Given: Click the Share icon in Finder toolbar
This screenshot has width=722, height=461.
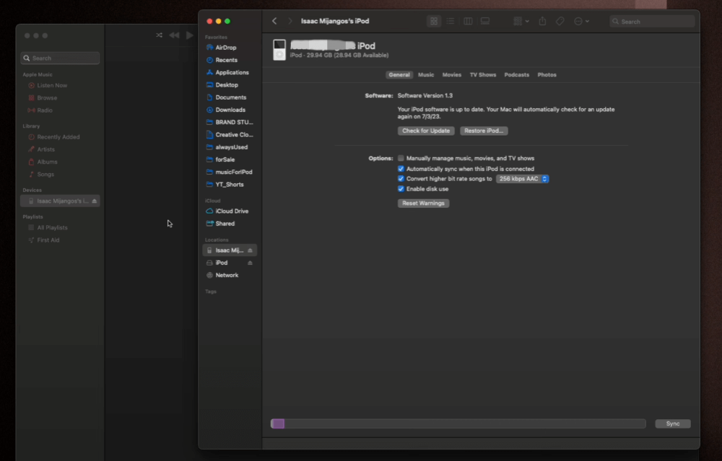Looking at the screenshot, I should pos(542,22).
